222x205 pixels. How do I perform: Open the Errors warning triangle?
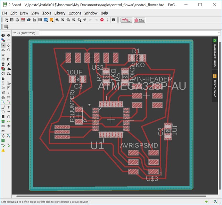click(x=3, y=150)
